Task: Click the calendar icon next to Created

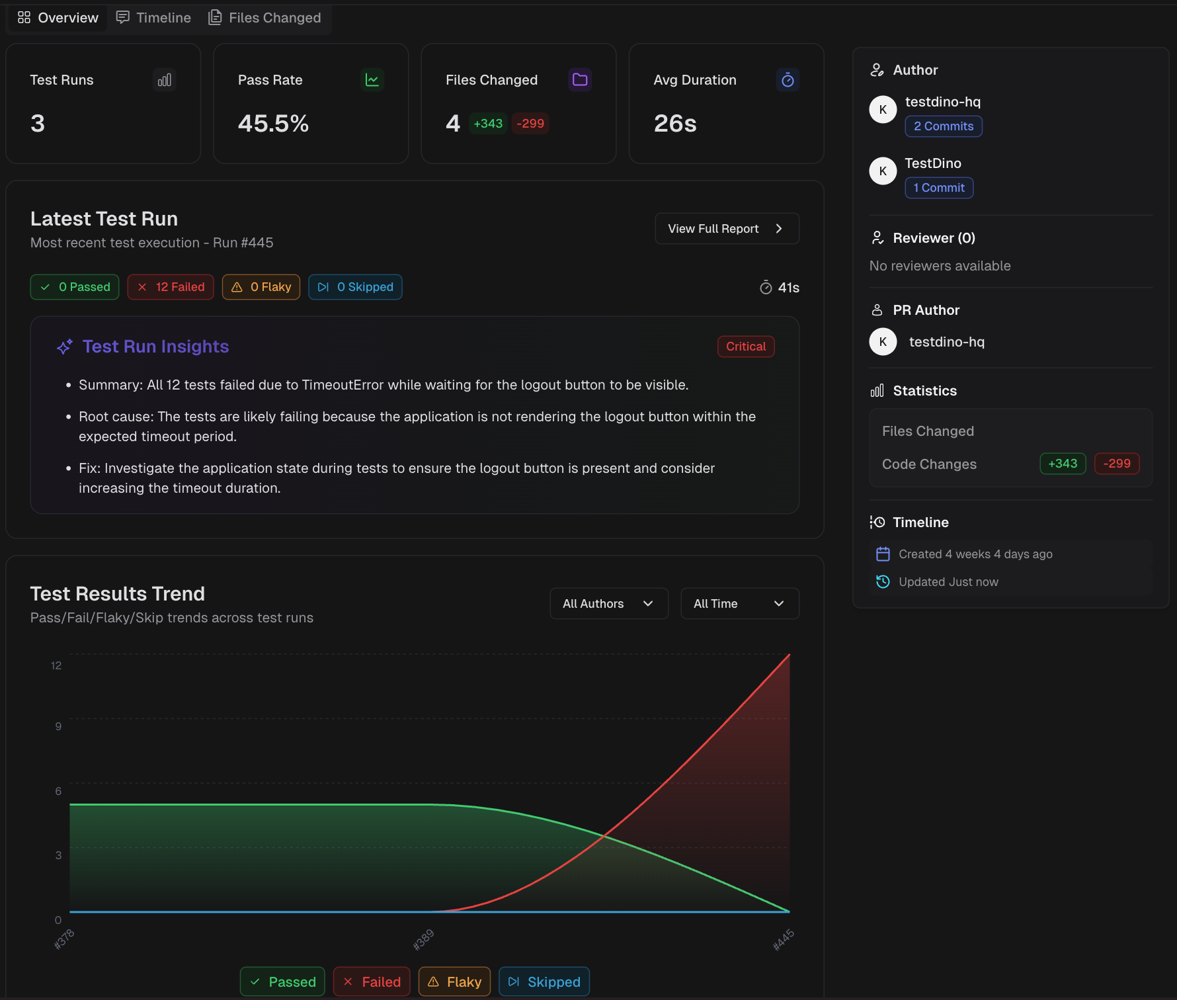Action: [883, 554]
